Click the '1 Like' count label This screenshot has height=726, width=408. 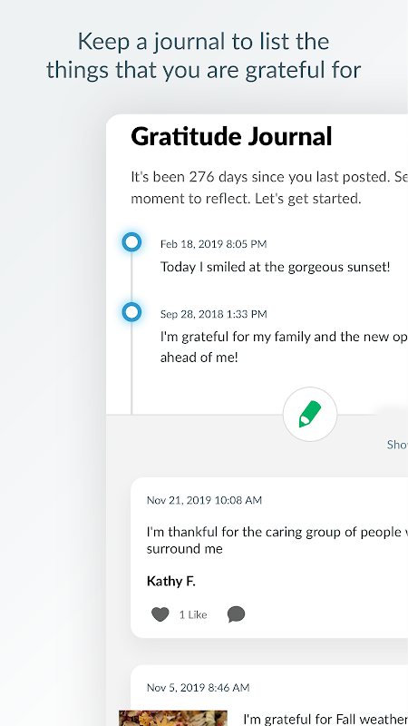pyautogui.click(x=193, y=615)
